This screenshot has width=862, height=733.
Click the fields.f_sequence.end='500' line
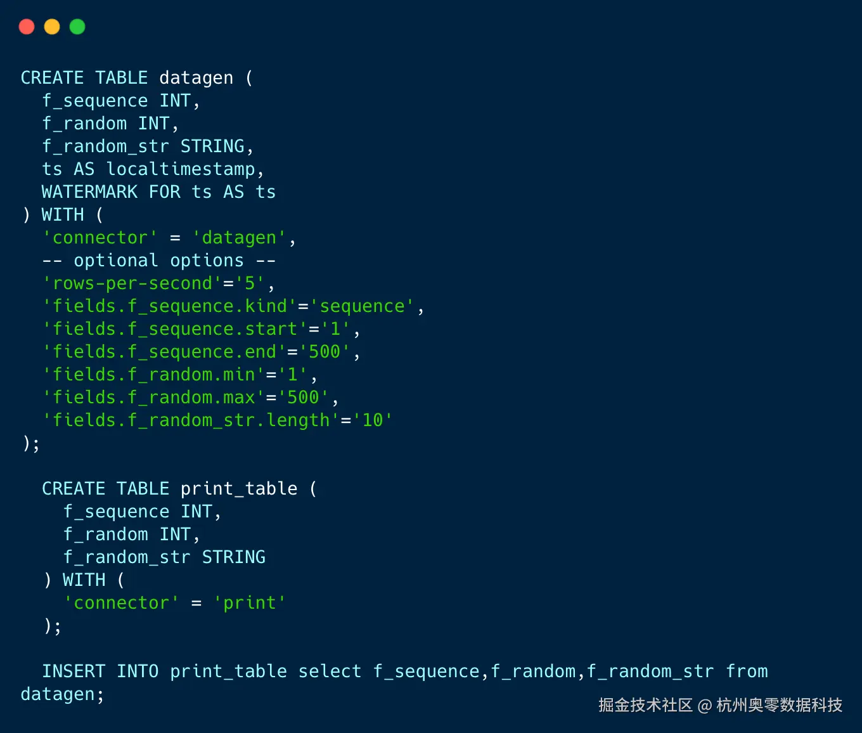pyautogui.click(x=201, y=352)
